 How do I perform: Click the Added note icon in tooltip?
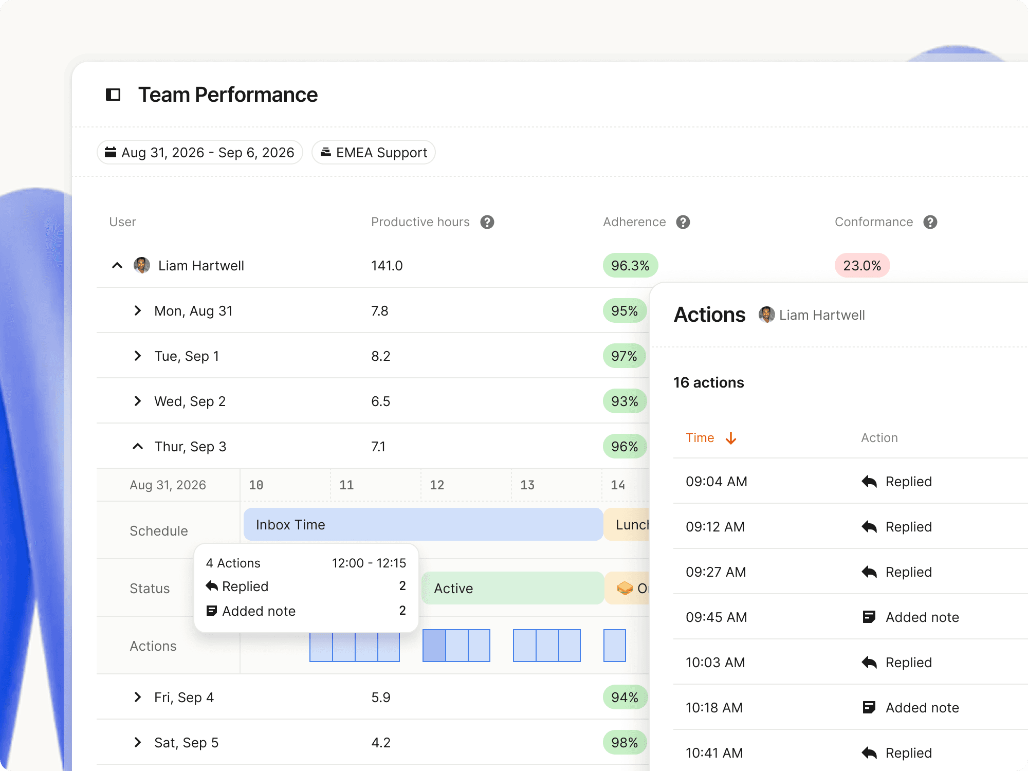coord(211,611)
